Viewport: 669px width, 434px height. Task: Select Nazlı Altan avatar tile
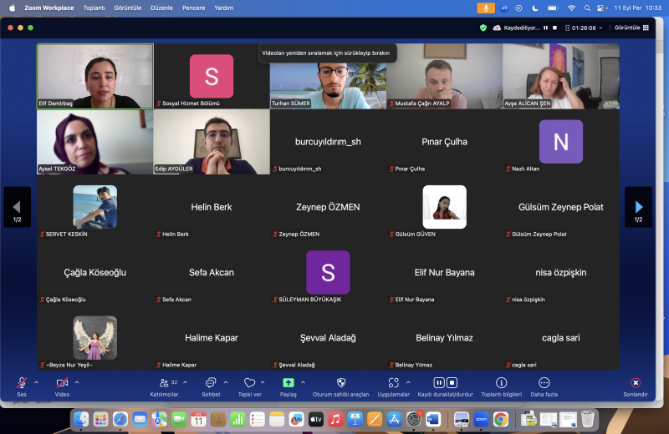[561, 142]
